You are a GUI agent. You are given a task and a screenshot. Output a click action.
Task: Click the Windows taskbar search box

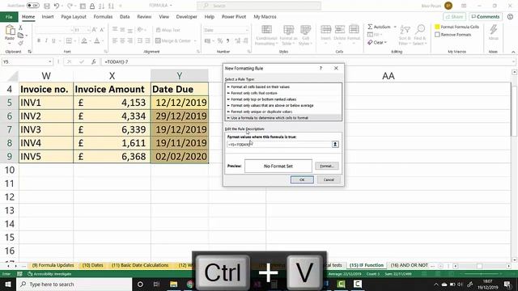74,284
